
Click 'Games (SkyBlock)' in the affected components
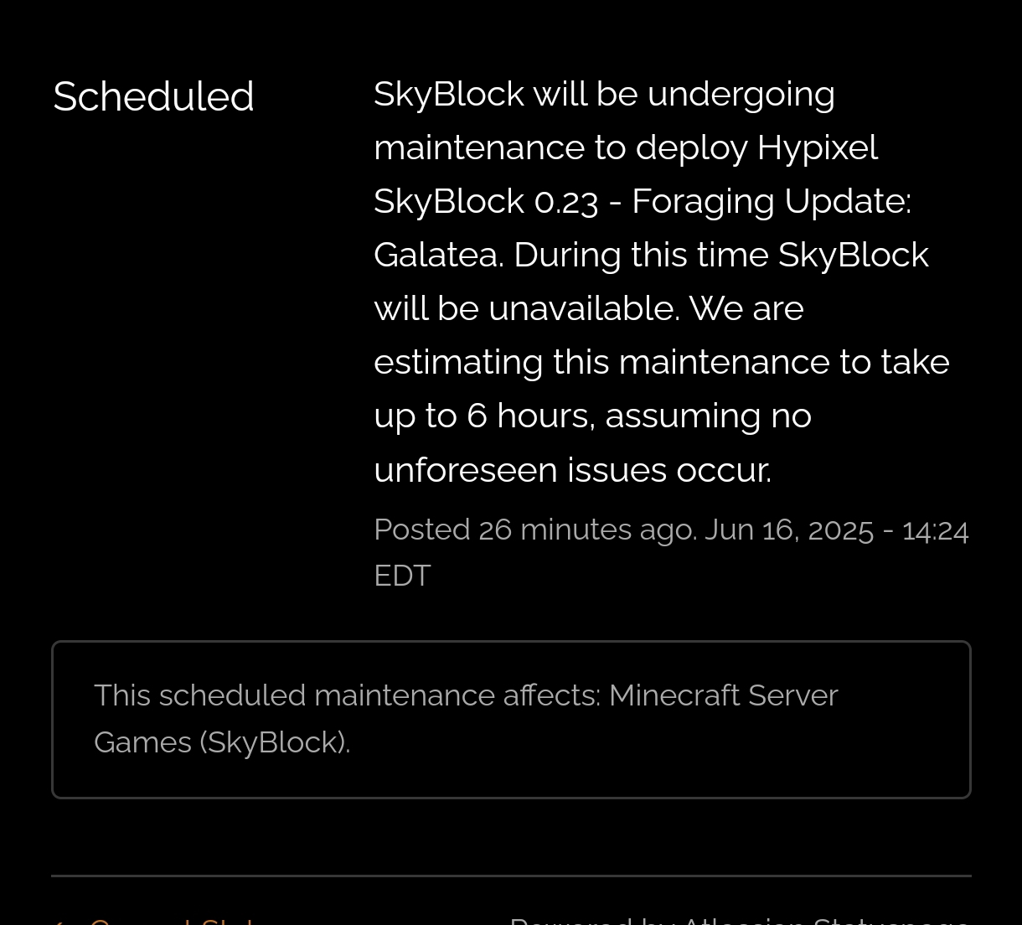222,742
